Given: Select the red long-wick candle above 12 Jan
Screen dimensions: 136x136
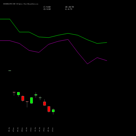Looking at the screenshot, I should (x=27, y=102).
